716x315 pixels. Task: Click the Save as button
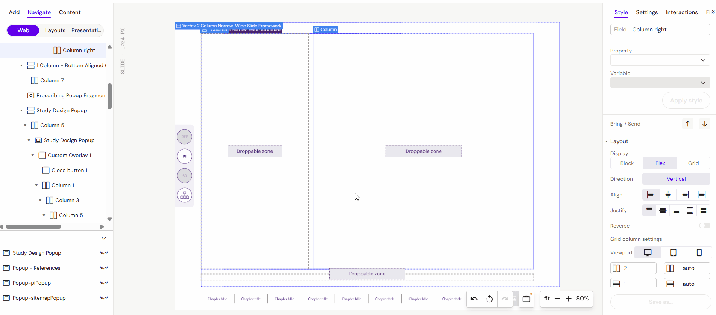661,302
